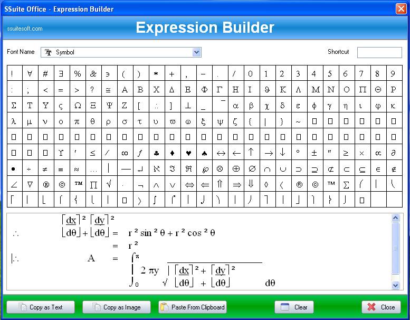Insert the infinity symbol from the grid
The width and height of the screenshot is (410, 320).
[125, 153]
